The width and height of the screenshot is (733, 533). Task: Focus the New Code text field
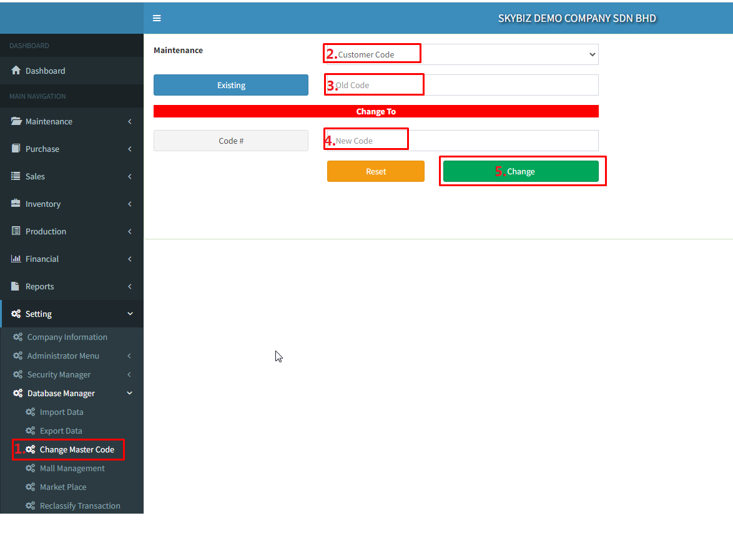click(462, 141)
